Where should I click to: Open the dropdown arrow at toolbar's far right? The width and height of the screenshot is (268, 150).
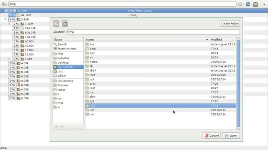click(x=264, y=4)
